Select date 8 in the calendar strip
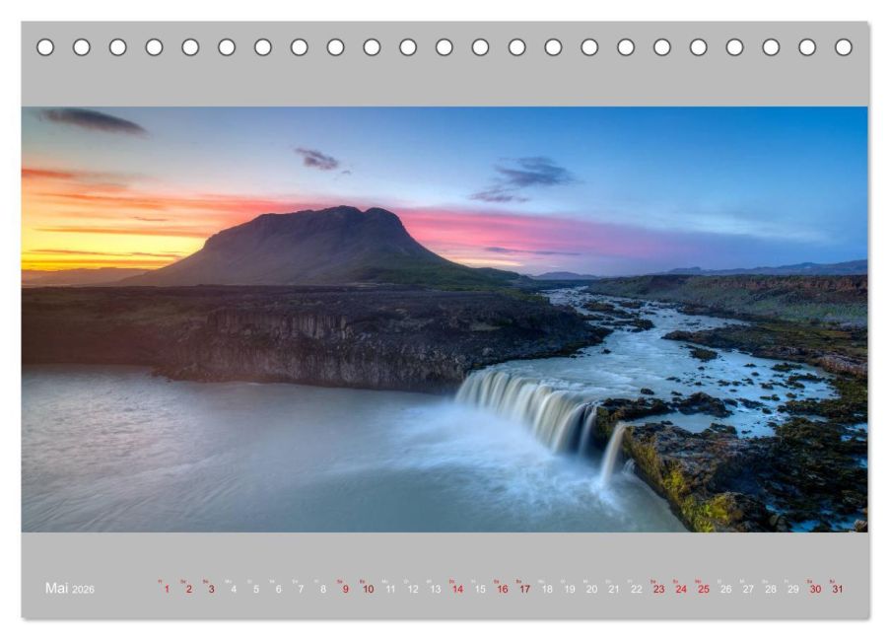 pyautogui.click(x=323, y=589)
